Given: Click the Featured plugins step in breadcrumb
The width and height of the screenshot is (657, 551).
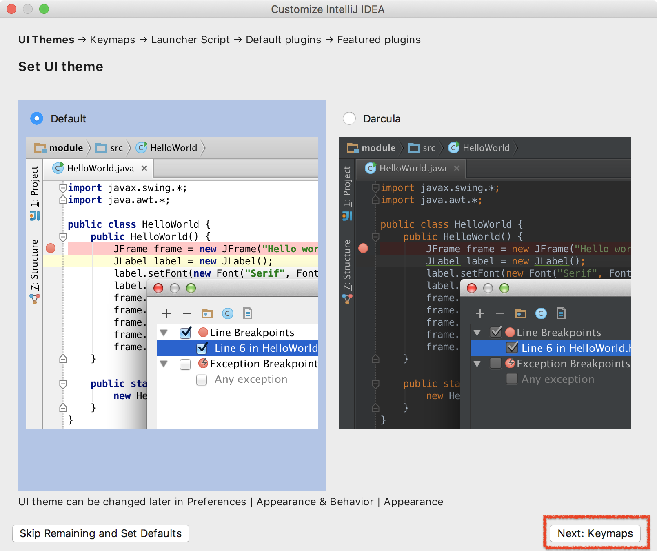Looking at the screenshot, I should point(379,40).
